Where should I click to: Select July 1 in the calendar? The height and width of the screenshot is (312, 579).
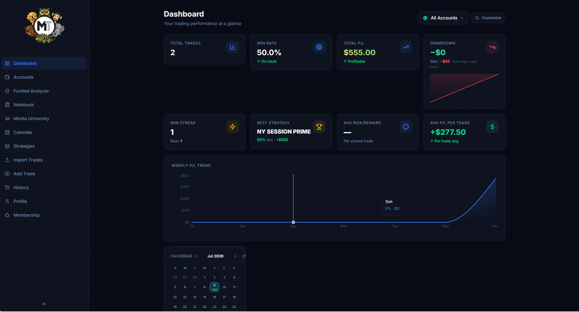tap(205, 277)
